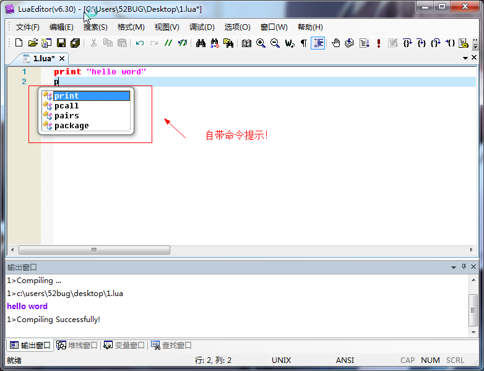Switch to the 堆栈窗口 bottom tab
484x371 pixels.
[x=77, y=345]
